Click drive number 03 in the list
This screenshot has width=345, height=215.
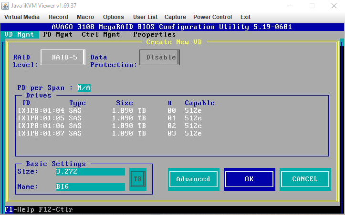pos(172,133)
